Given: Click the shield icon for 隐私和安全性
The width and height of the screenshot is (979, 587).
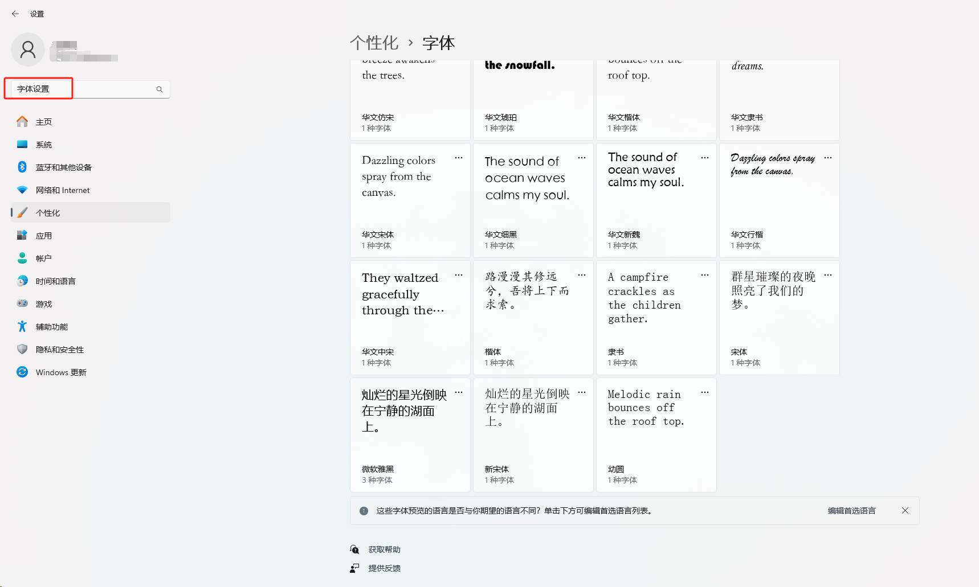Looking at the screenshot, I should (x=22, y=349).
